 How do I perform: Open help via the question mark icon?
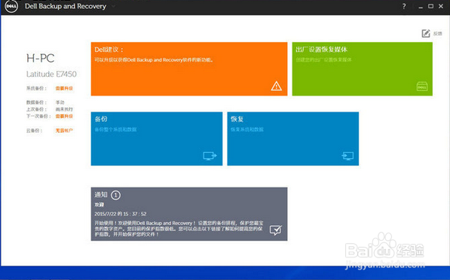click(x=404, y=6)
